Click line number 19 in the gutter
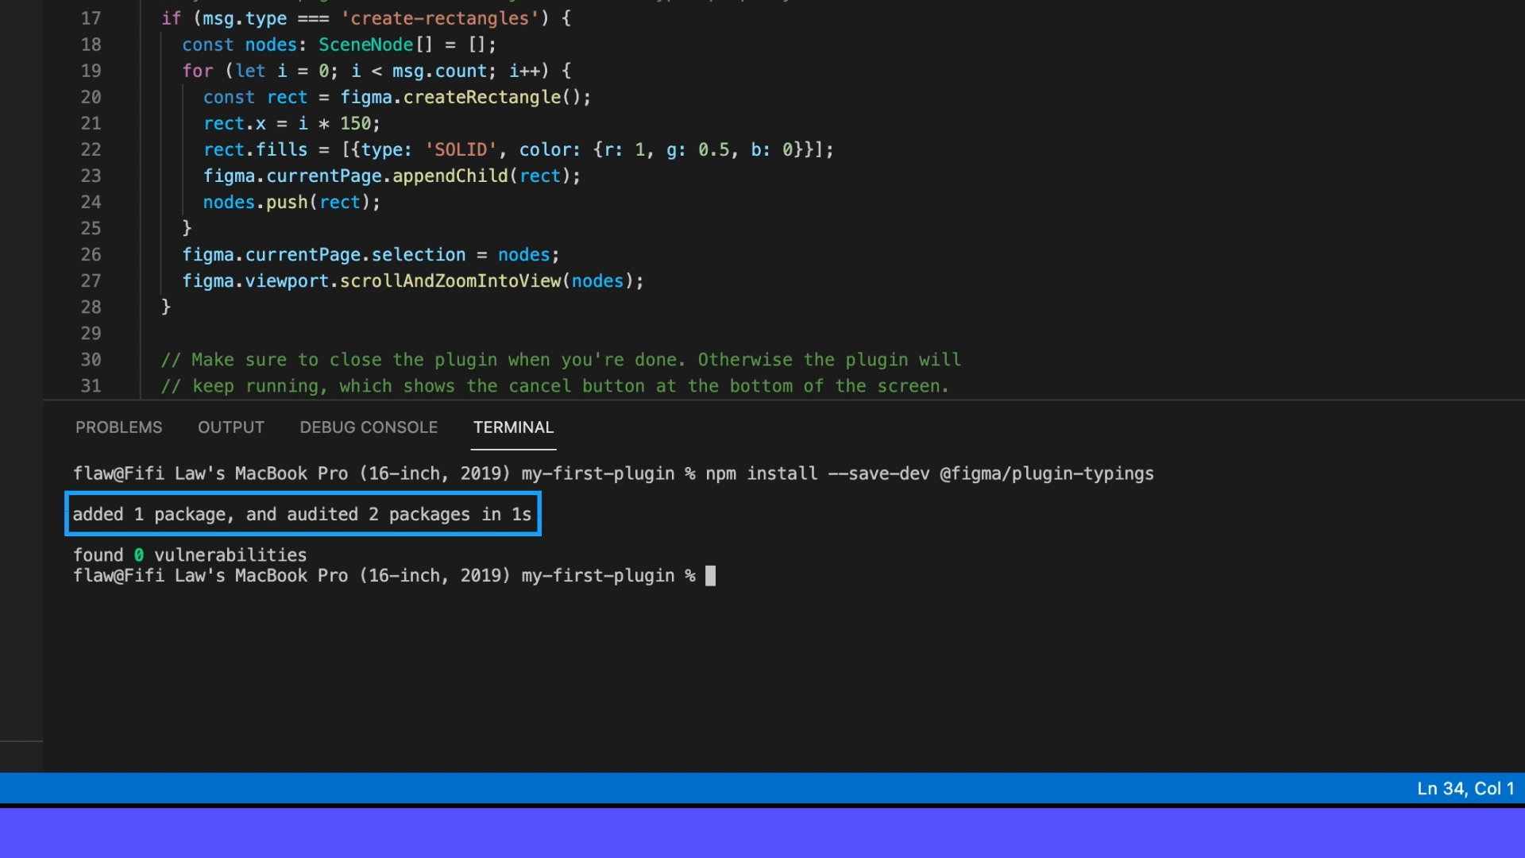Viewport: 1525px width, 858px height. (x=91, y=71)
